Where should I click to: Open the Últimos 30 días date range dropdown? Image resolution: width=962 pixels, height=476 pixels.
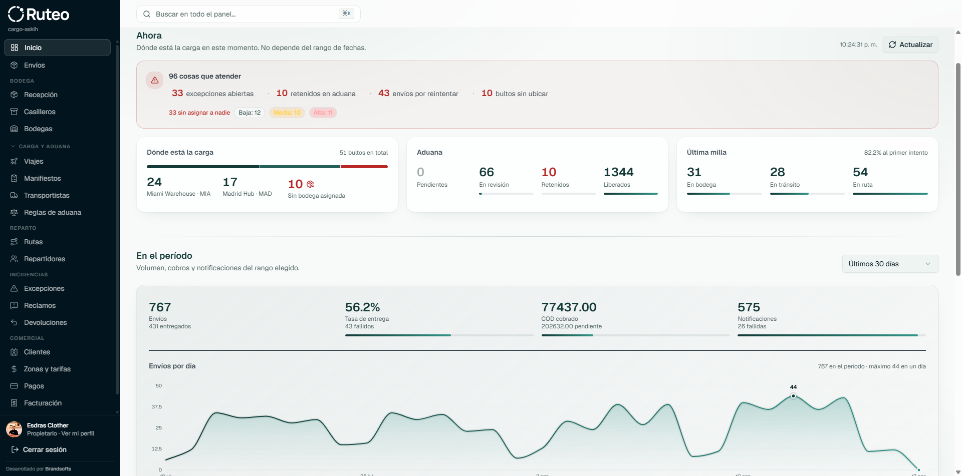[890, 264]
